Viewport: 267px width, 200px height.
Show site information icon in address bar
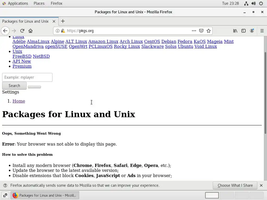click(58, 31)
